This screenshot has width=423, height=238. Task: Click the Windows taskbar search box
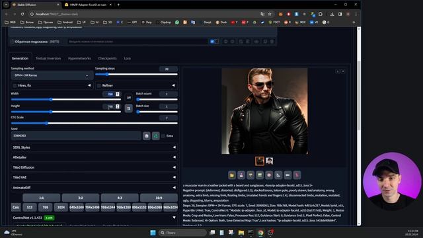click(x=182, y=233)
